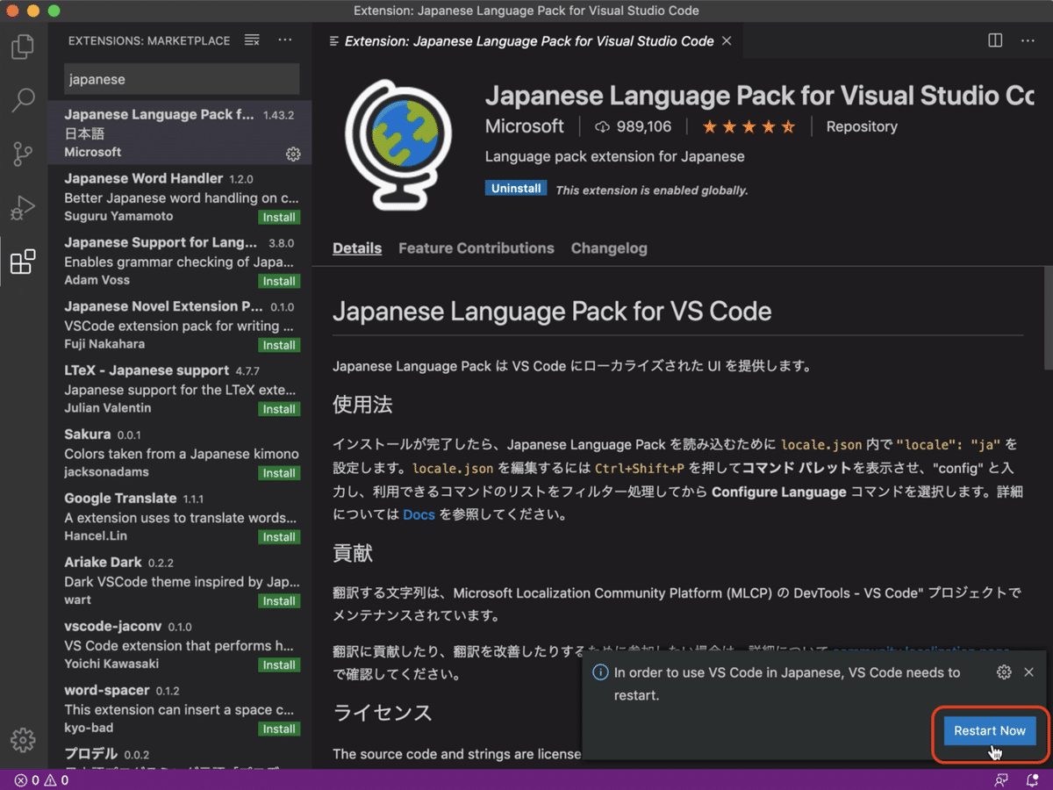
Task: Install LTeX Japanese support extension
Action: (279, 409)
